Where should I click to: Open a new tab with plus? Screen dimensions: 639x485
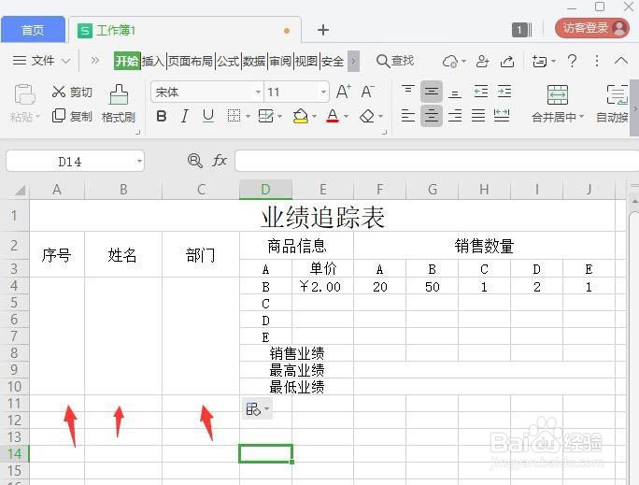pyautogui.click(x=322, y=30)
